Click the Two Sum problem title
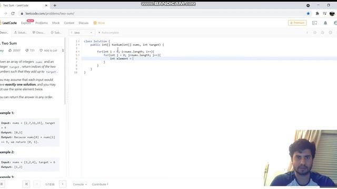The height and width of the screenshot is (189, 337). (8, 43)
